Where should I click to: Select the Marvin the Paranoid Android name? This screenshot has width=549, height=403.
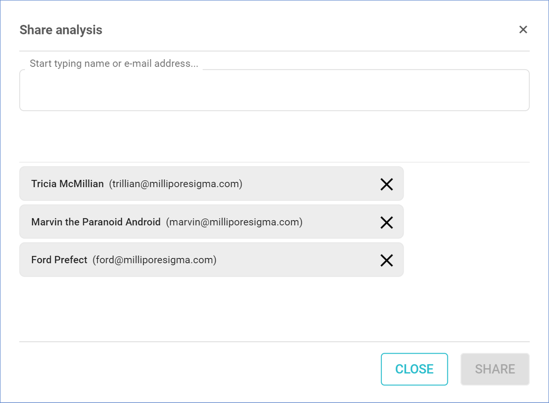coord(96,222)
